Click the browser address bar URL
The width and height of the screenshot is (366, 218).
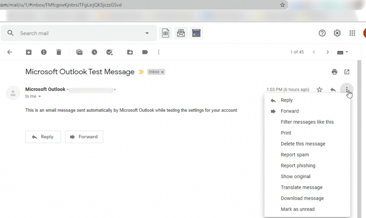61,5
